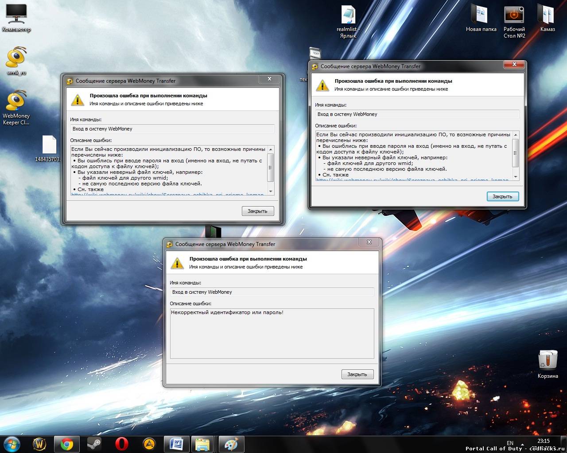Click WebMoney title icon of dialog beside 148435703 file
Viewport: 567px width, 453px height.
[x=70, y=81]
